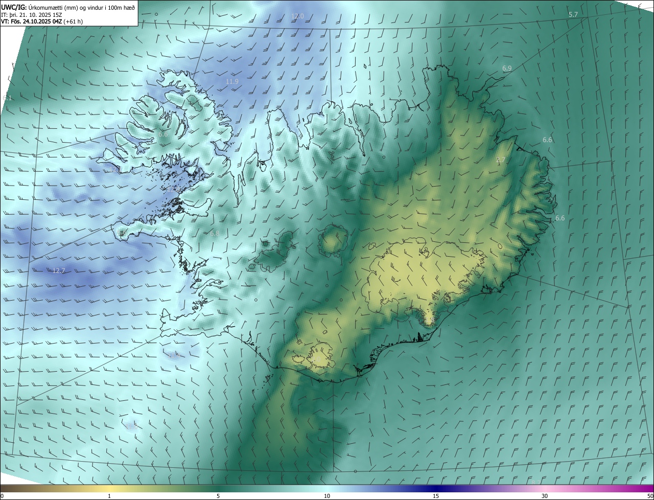Click the colour scale tick label '5'
The width and height of the screenshot is (654, 500).
(x=218, y=496)
